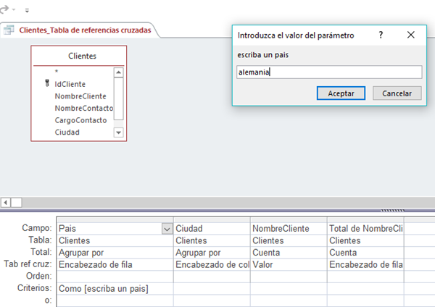The height and width of the screenshot is (307, 435).
Task: Click the Clientes table title bar
Action: [x=78, y=56]
